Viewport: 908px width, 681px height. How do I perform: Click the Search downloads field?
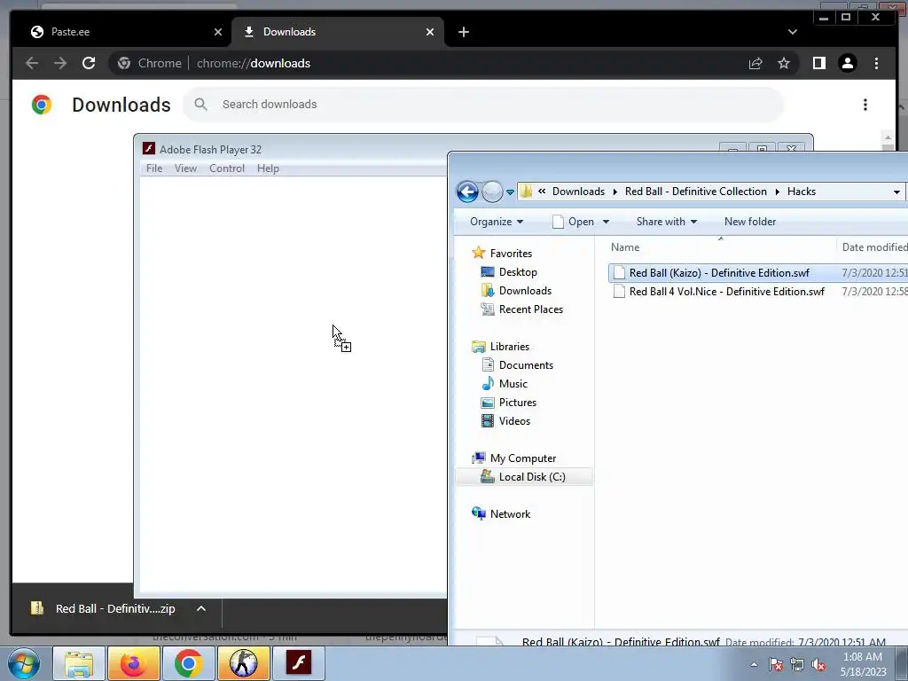[x=483, y=105]
